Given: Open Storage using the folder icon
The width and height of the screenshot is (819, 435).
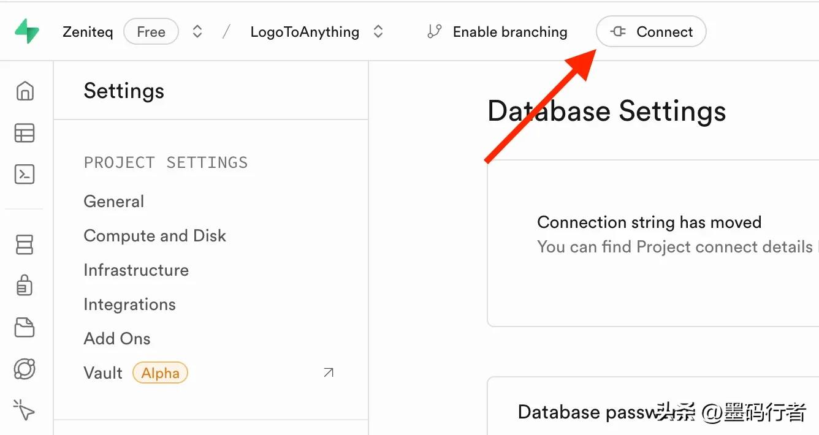Looking at the screenshot, I should (25, 327).
